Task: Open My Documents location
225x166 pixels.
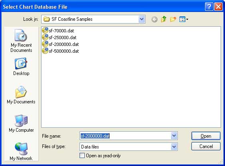Action: click(21, 95)
